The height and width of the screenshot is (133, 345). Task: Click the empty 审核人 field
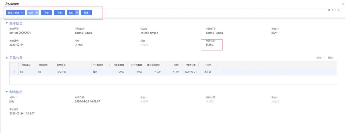(x=275, y=101)
